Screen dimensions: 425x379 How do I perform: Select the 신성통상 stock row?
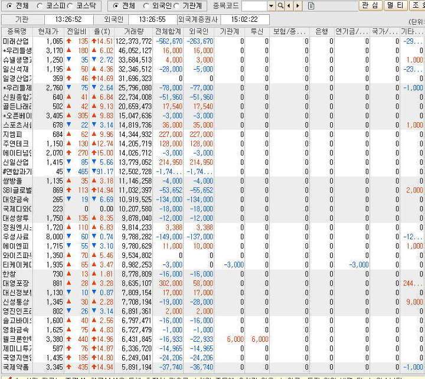tap(212, 302)
